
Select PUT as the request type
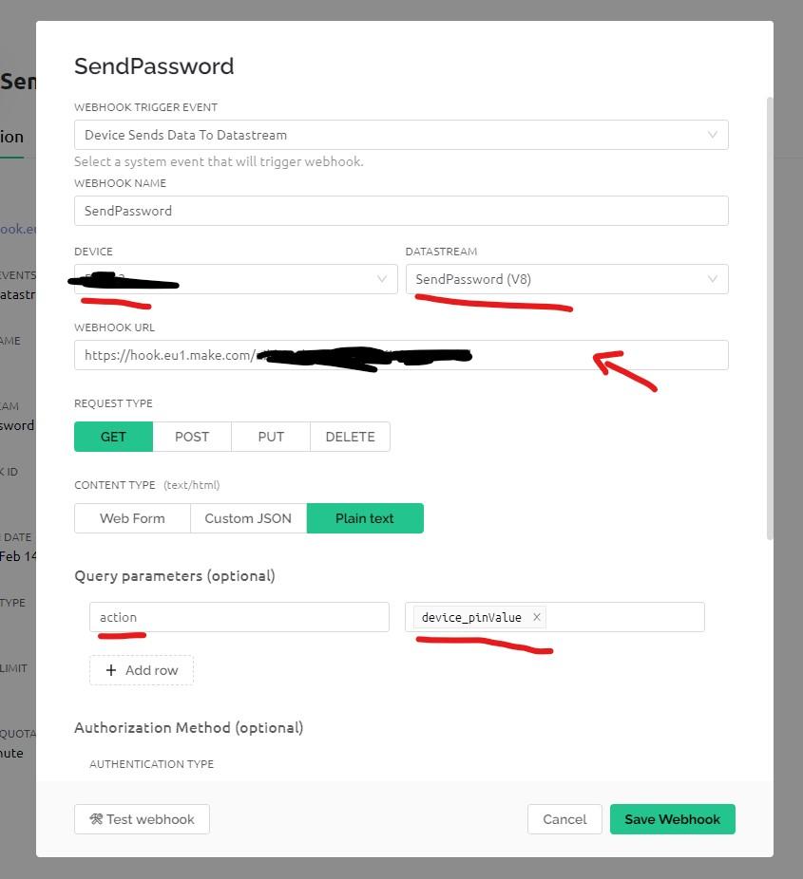point(271,436)
